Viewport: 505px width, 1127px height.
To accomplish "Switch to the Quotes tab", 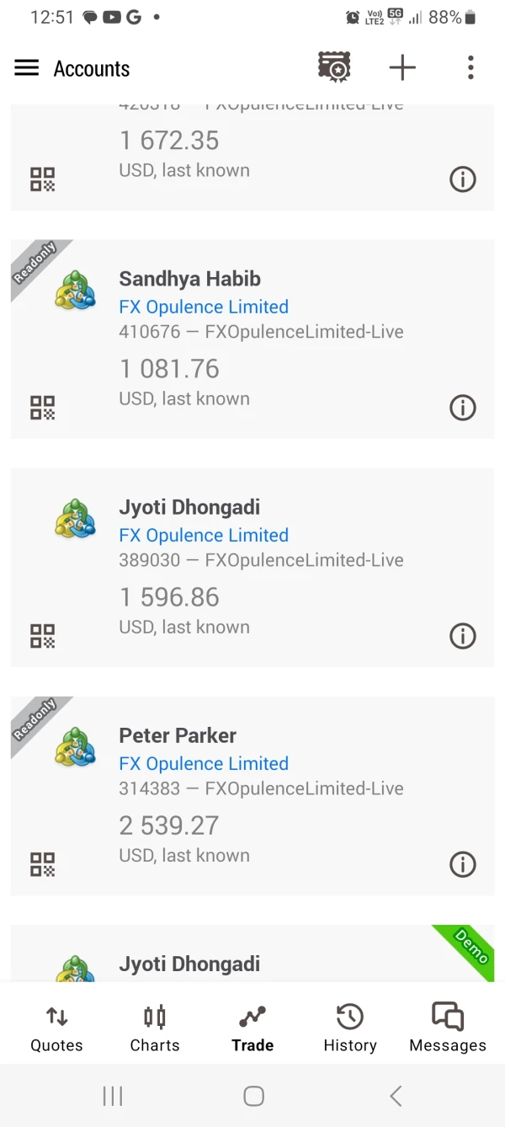I will pyautogui.click(x=56, y=1029).
